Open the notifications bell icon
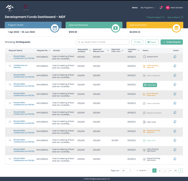Image resolution: width=188 pixels, height=181 pixels. [161, 8]
